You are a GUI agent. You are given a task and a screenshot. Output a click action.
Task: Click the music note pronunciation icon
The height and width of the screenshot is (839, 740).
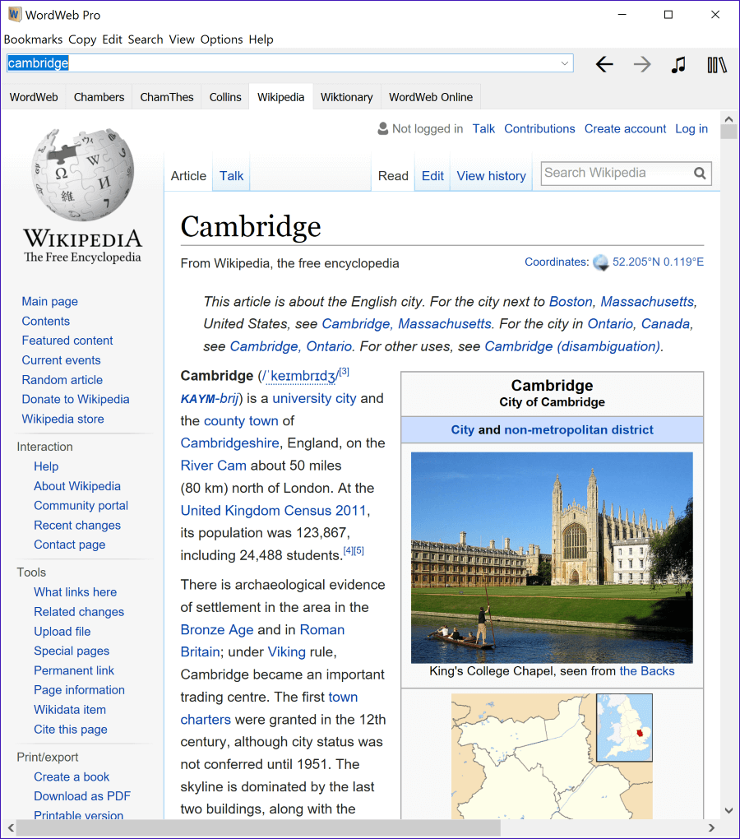[x=678, y=64]
